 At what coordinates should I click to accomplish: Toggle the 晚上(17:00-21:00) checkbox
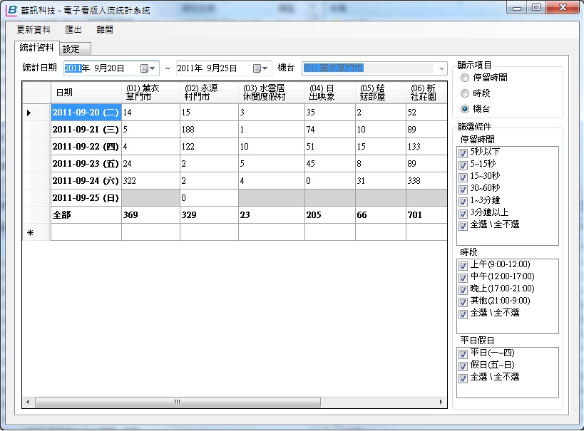[463, 290]
